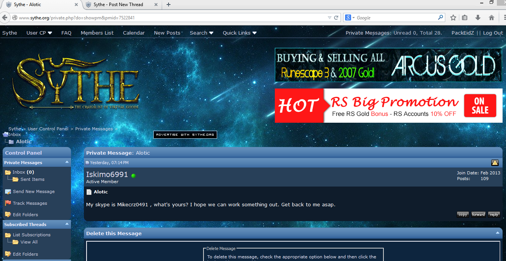This screenshot has height=261, width=506.
Task: Report message with warning triangle icon
Action: click(495, 163)
